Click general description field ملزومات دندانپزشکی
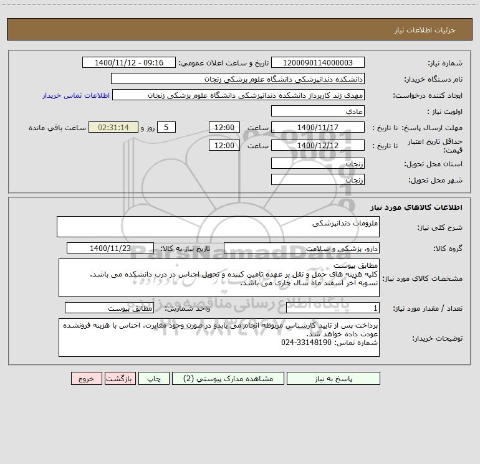This screenshot has height=464, width=480. coord(218,227)
